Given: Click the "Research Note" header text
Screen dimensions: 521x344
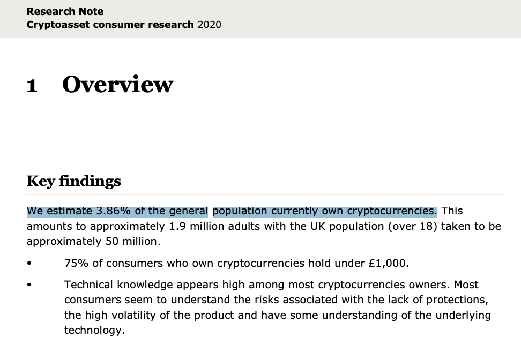Looking at the screenshot, I should point(65,11).
